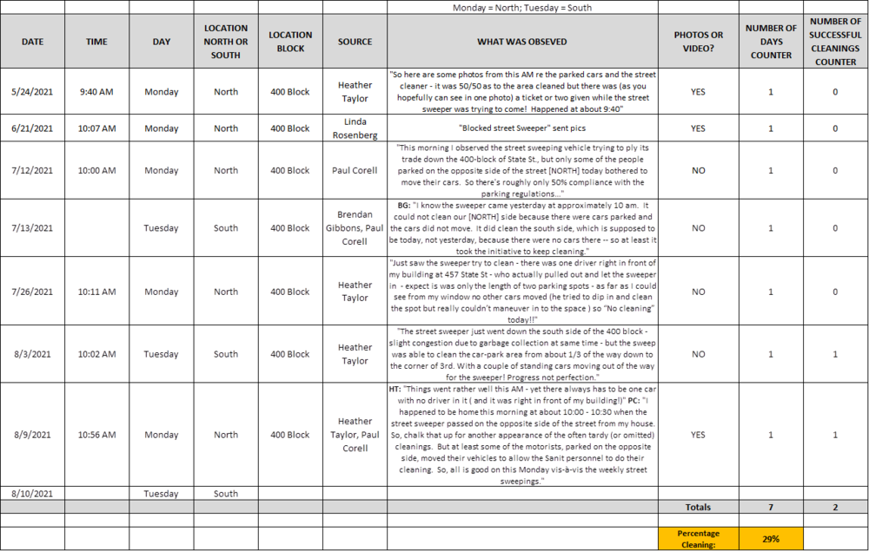
Task: Click the time cell 10:07 AM
Action: pyautogui.click(x=96, y=128)
